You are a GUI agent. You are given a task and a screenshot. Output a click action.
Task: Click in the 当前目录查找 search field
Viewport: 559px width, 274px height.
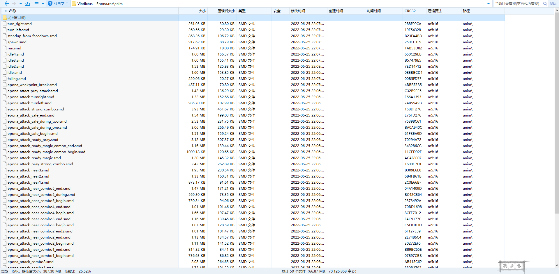[x=517, y=4]
